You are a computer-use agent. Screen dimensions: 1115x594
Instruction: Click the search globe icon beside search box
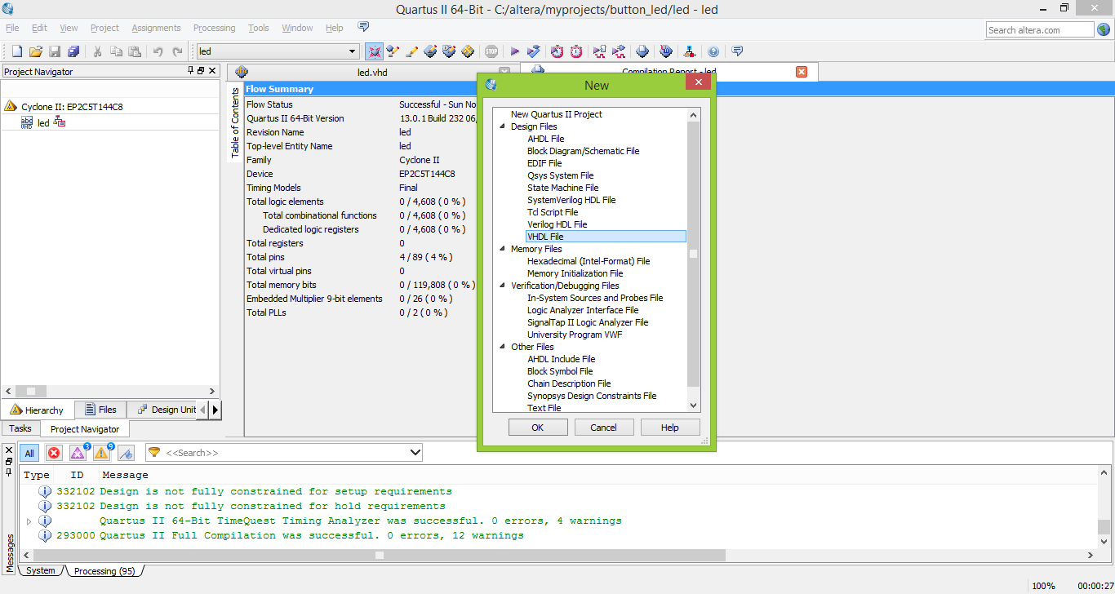tap(1104, 29)
